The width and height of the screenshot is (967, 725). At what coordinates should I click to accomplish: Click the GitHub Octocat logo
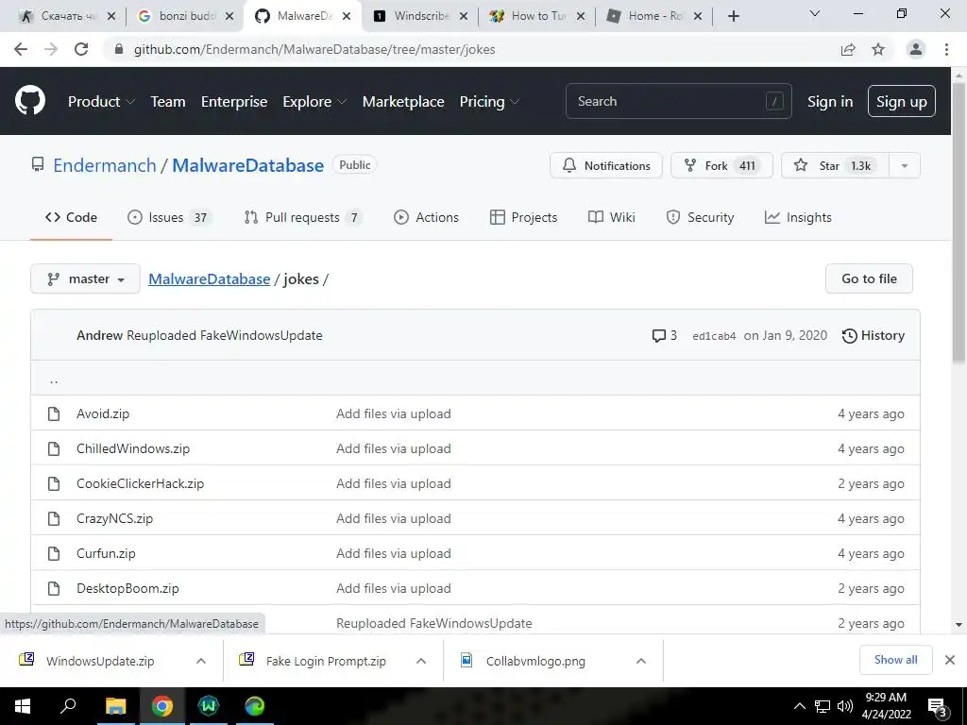pos(29,101)
